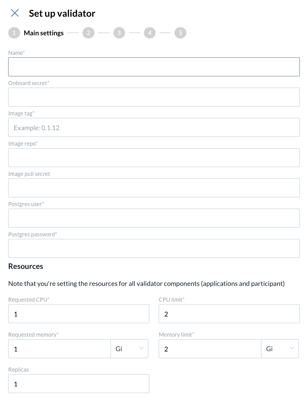Click the step 1 circle icon
The width and height of the screenshot is (308, 406).
(14, 33)
